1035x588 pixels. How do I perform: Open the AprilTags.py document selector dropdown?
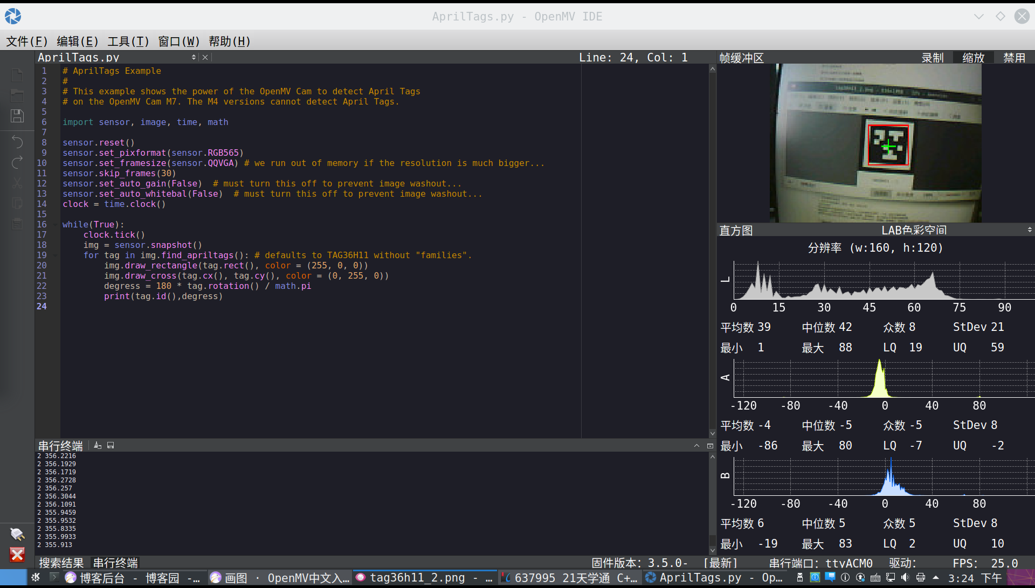click(x=194, y=57)
